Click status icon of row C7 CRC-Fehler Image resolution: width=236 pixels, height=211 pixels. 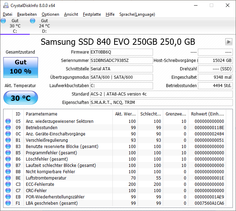(x=8, y=191)
